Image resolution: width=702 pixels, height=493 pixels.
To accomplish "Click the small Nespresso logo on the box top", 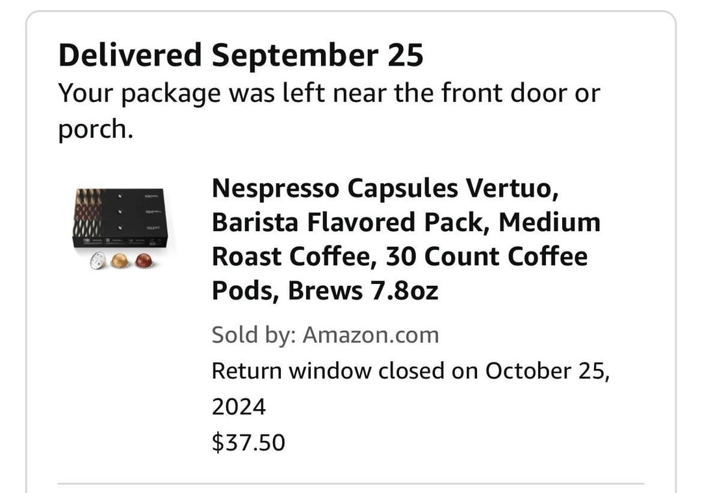I will pos(119,196).
